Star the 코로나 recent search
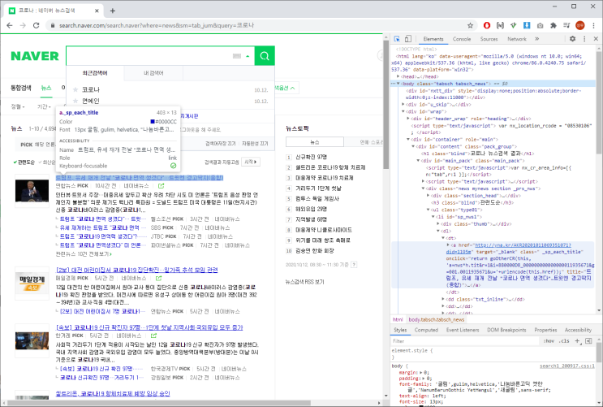 (x=75, y=89)
